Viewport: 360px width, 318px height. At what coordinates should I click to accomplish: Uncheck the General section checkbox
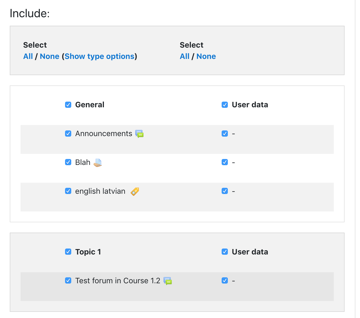[x=68, y=105]
